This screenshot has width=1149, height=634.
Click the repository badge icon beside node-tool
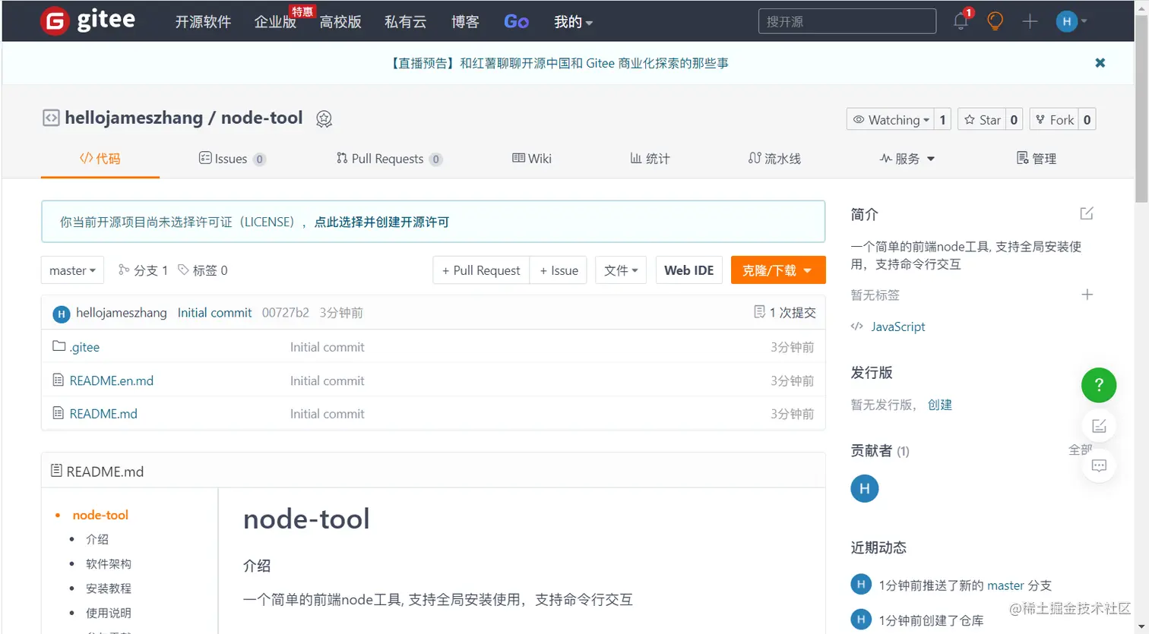coord(324,119)
